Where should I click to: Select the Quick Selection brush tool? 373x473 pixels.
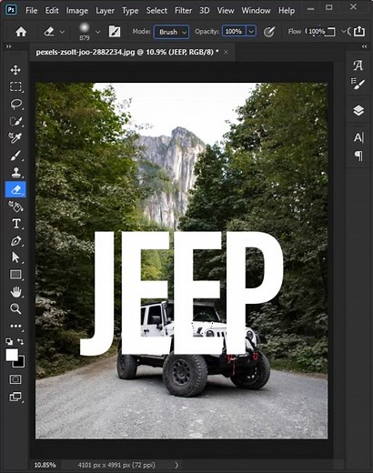click(x=15, y=121)
